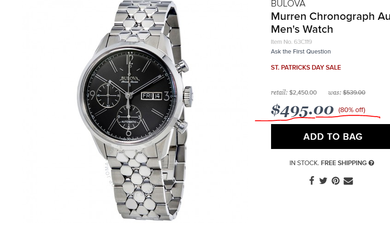The height and width of the screenshot is (226, 390).
Task: Click the Murren Chronograph product title
Action: click(x=331, y=23)
